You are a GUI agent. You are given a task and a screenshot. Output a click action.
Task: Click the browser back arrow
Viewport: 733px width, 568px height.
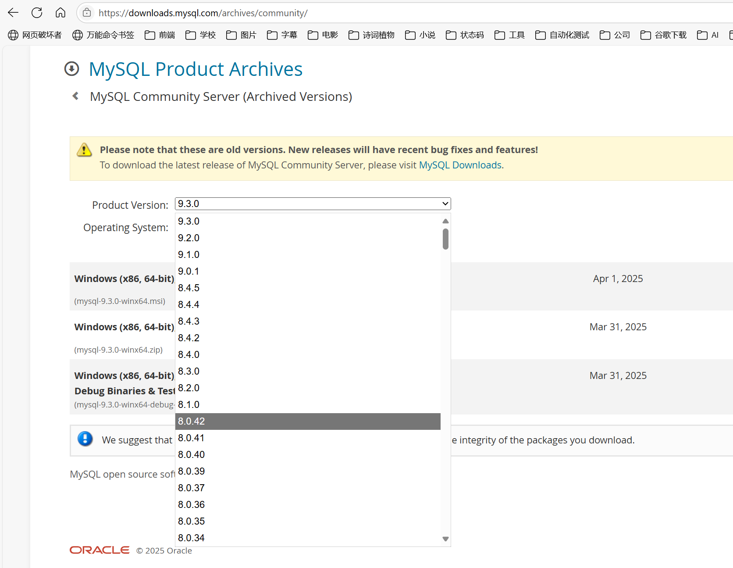click(x=13, y=13)
